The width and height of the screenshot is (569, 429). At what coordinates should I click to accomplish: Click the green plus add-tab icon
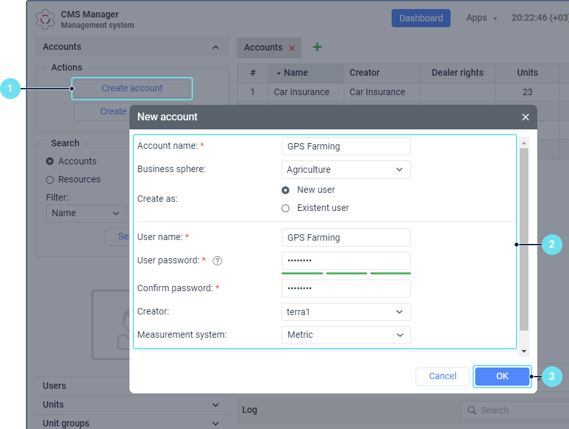[317, 47]
